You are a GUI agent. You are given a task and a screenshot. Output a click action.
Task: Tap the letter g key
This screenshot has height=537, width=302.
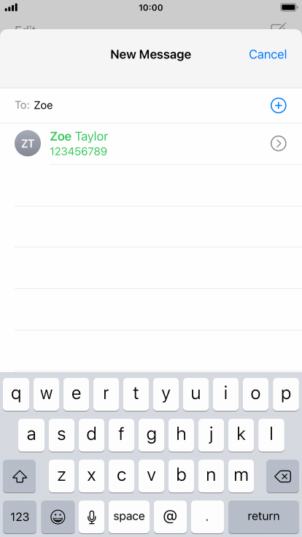(151, 435)
